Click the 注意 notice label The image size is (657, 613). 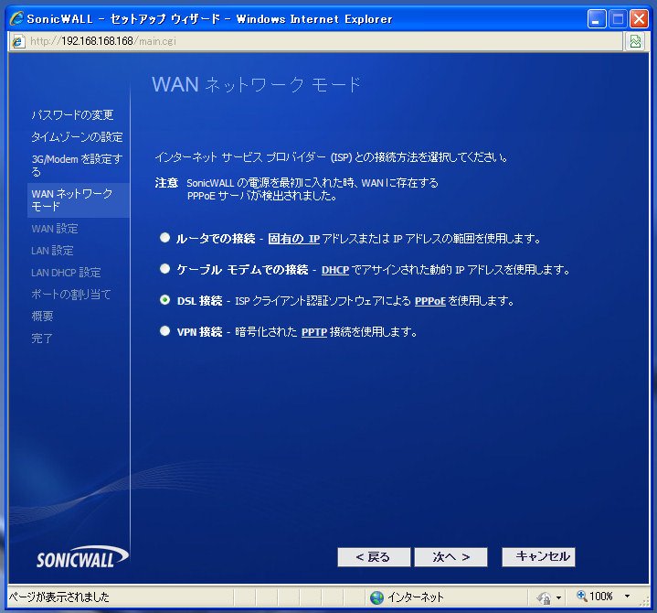(x=167, y=182)
